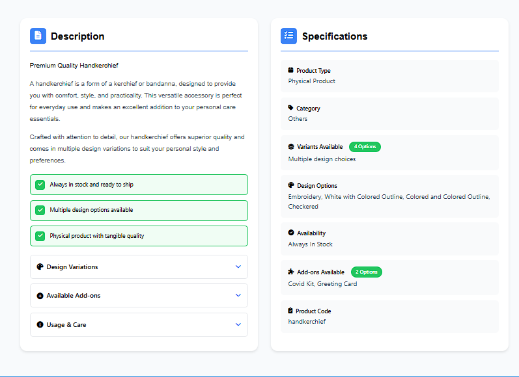The image size is (519, 377).
Task: Click the '4 Options' green badge
Action: [365, 147]
